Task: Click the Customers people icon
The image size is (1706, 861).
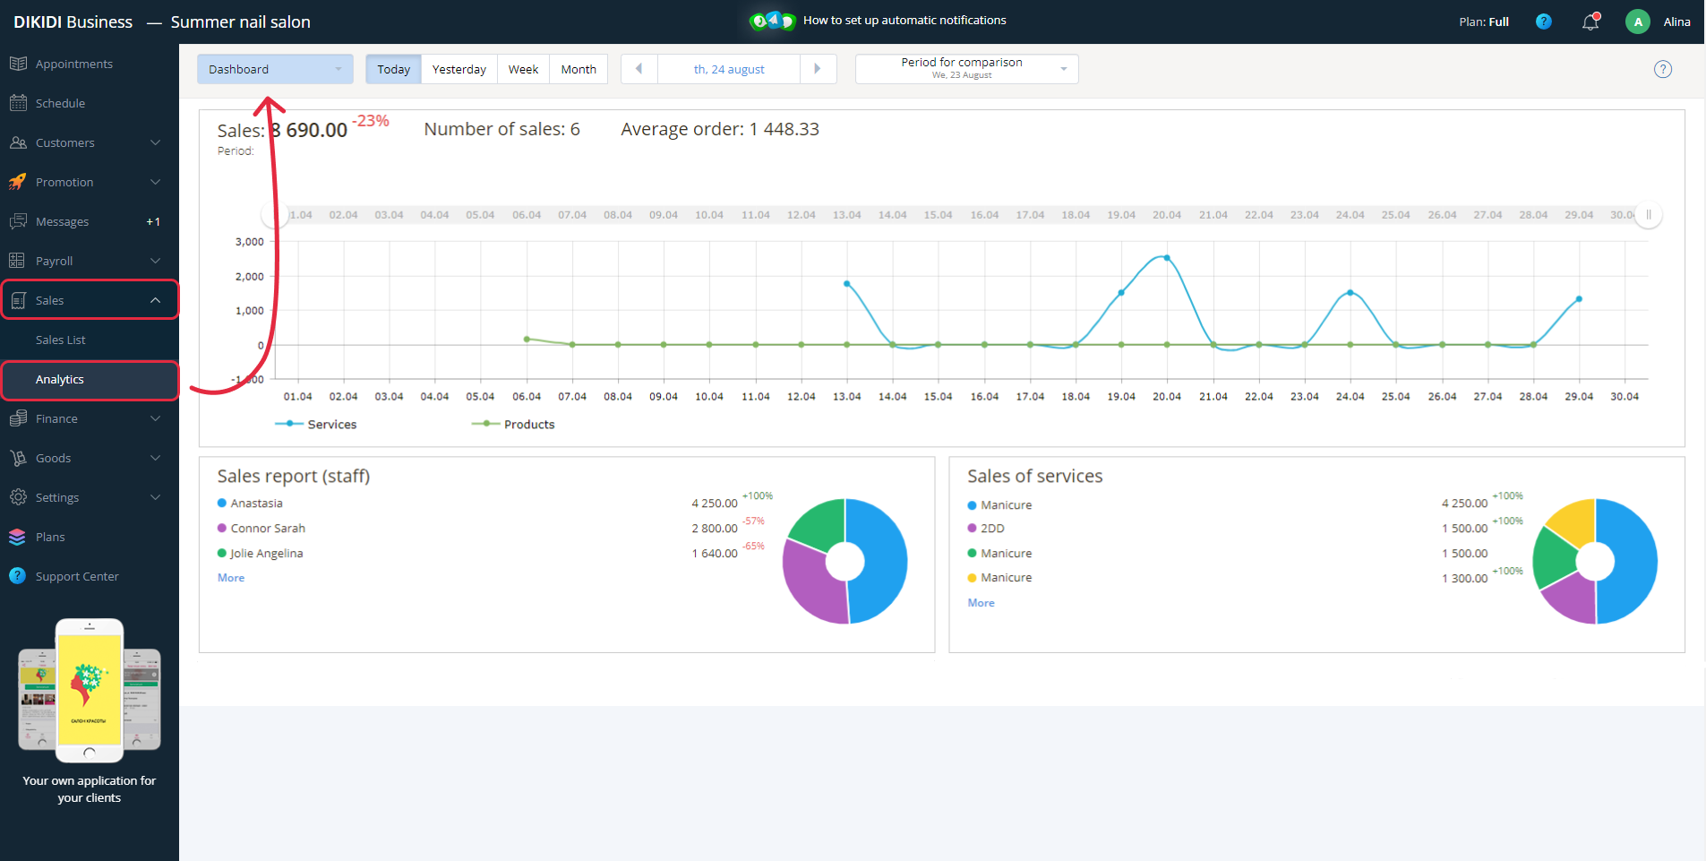Action: click(x=18, y=142)
